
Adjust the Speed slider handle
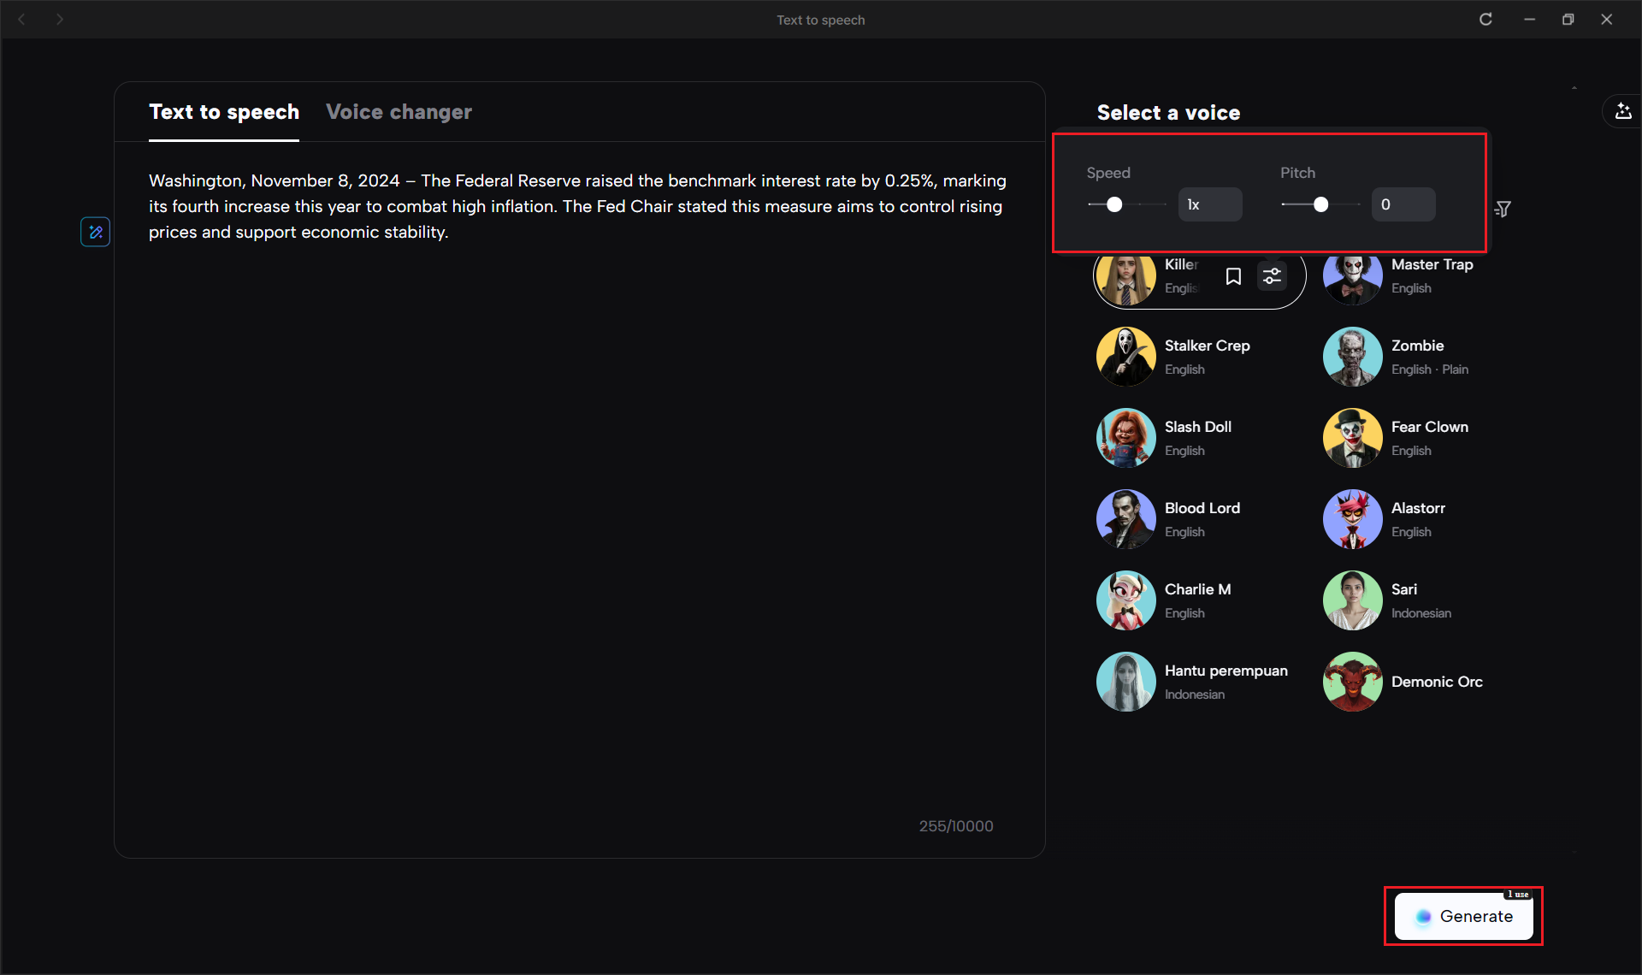1114,204
